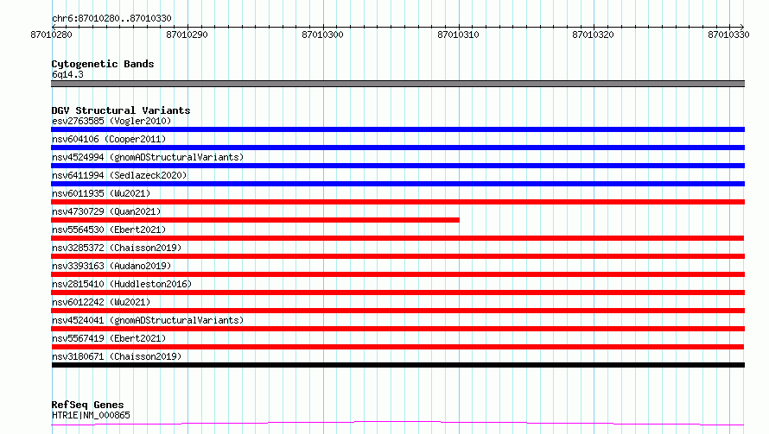Select the red bar under nsv6011935
The width and height of the screenshot is (769, 434).
click(x=397, y=202)
